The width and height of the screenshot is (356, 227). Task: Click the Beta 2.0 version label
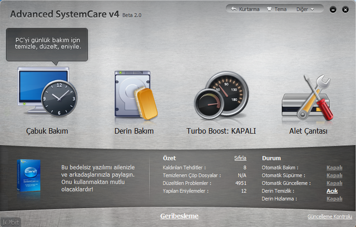132,15
